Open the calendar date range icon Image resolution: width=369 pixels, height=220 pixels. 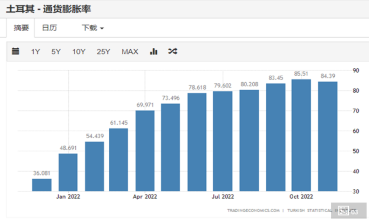coord(15,51)
